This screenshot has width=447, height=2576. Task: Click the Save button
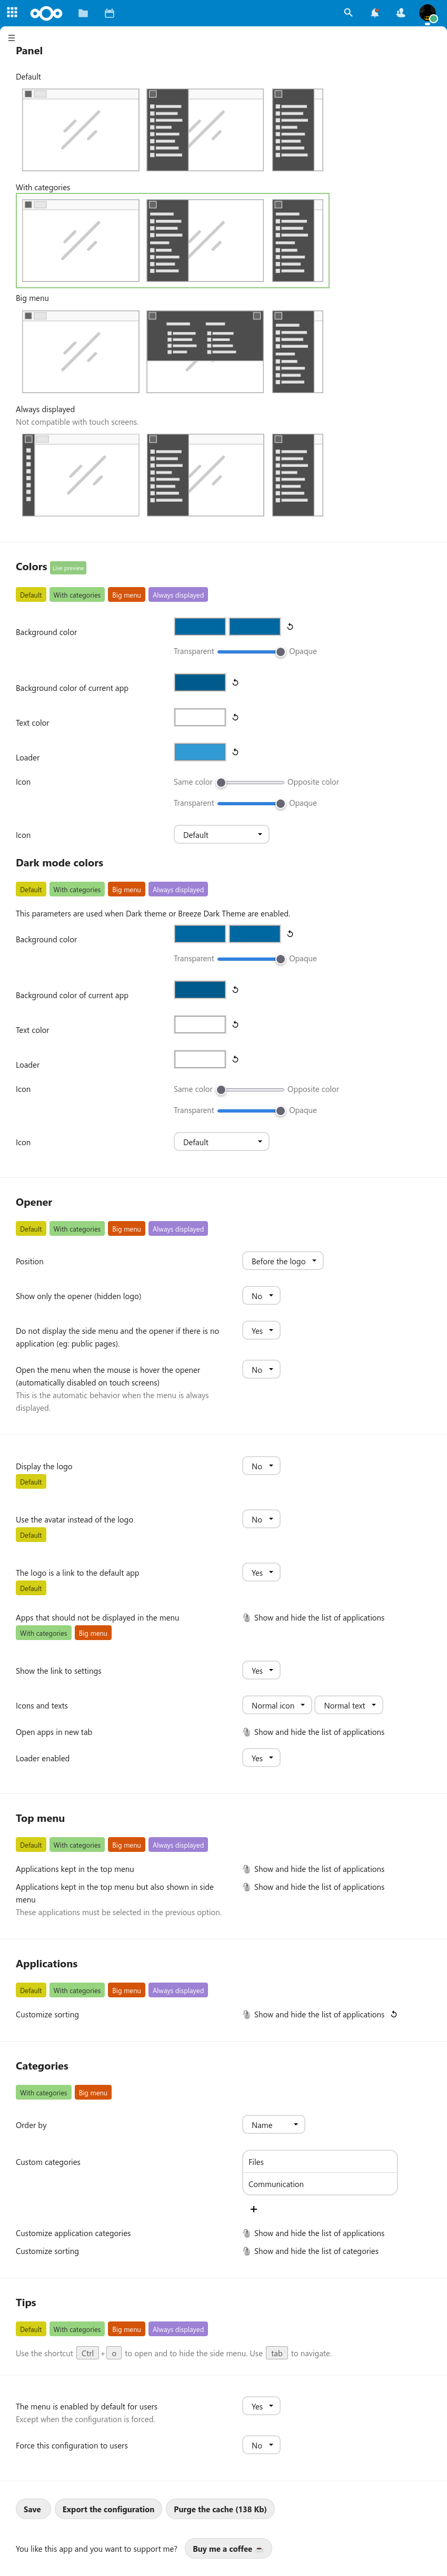32,2508
